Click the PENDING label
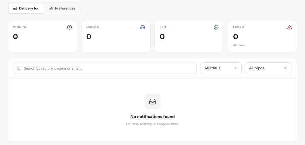The width and height of the screenshot is (305, 145). point(20,27)
